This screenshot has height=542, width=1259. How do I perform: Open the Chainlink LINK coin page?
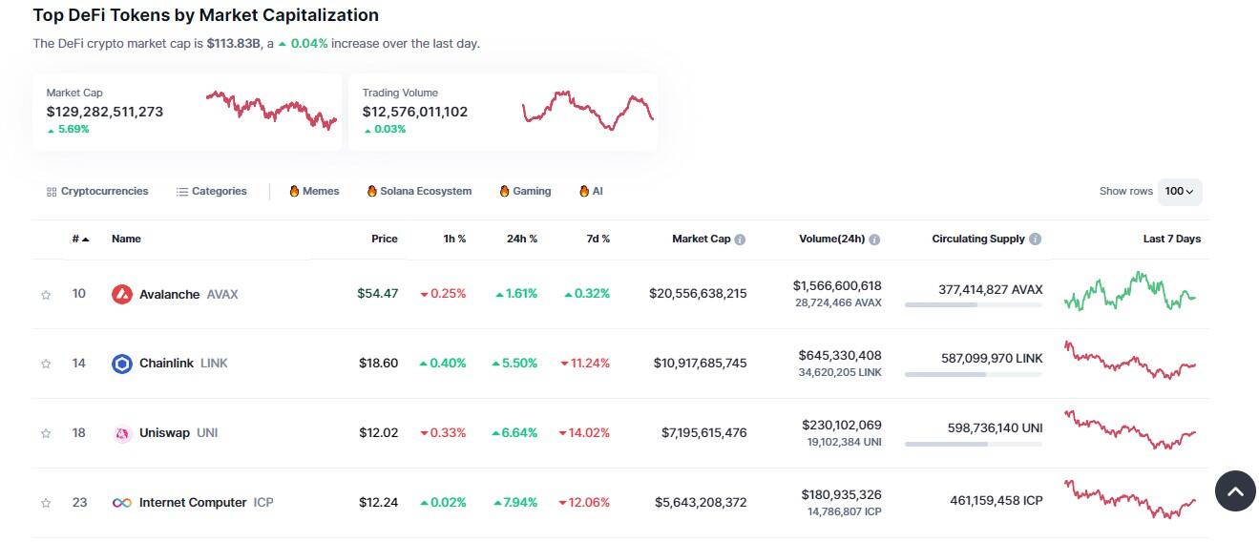click(170, 364)
